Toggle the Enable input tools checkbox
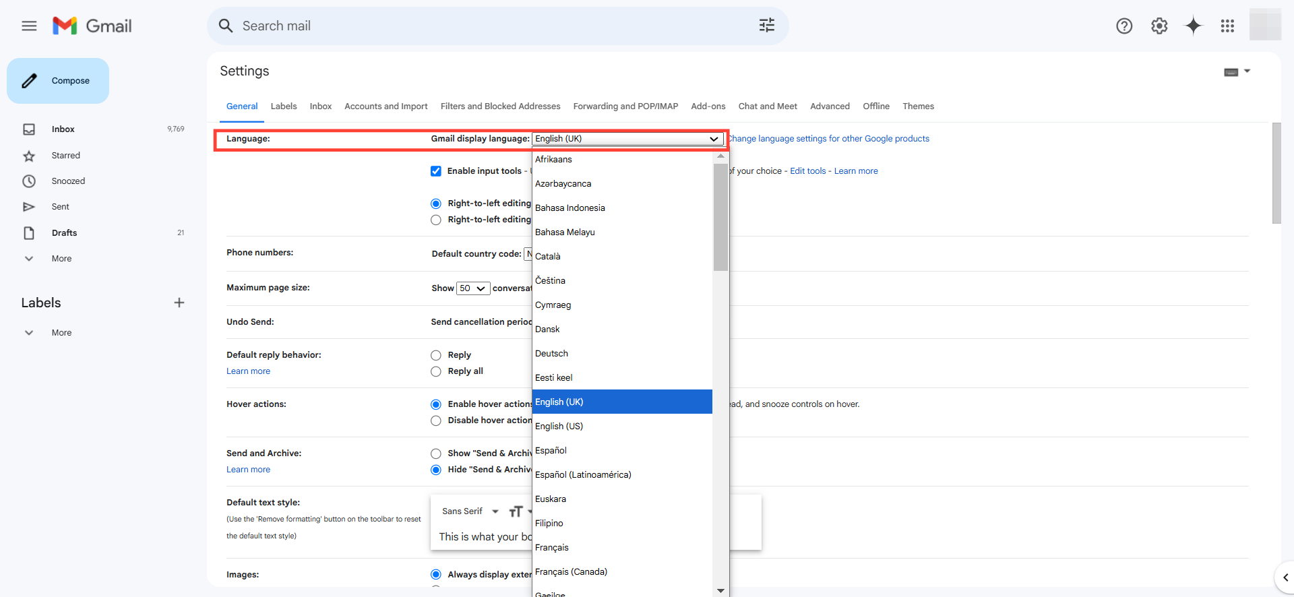 (436, 171)
